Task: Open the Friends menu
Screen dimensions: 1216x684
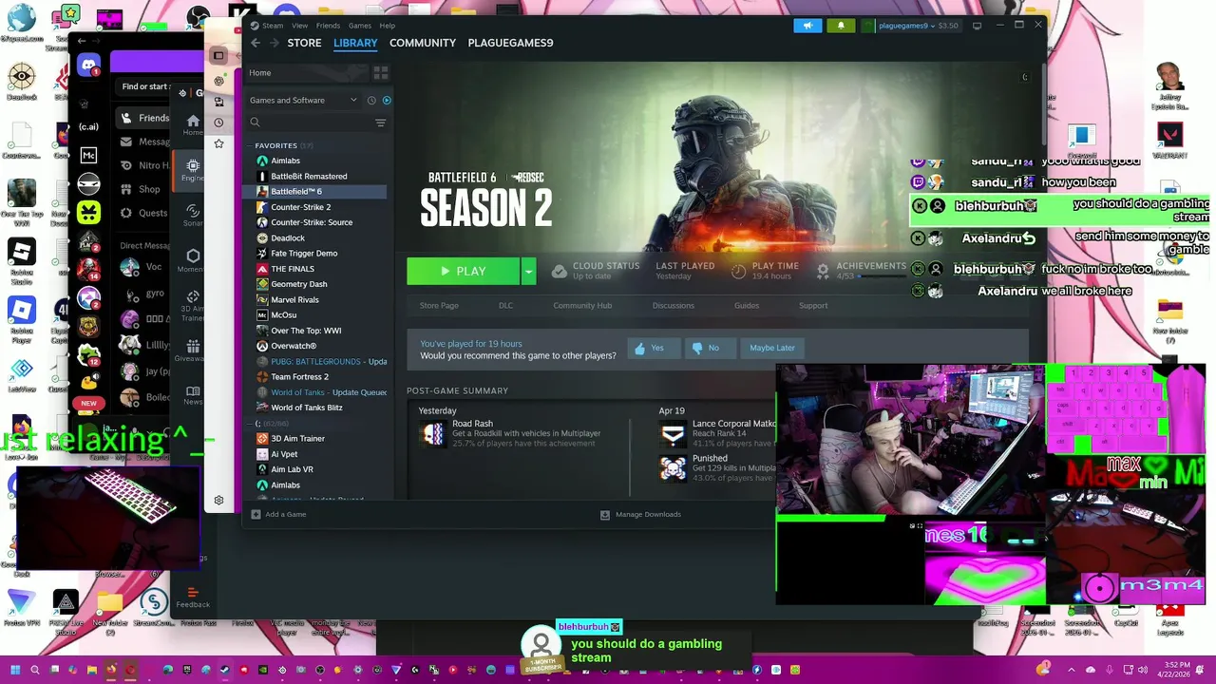Action: (x=328, y=26)
